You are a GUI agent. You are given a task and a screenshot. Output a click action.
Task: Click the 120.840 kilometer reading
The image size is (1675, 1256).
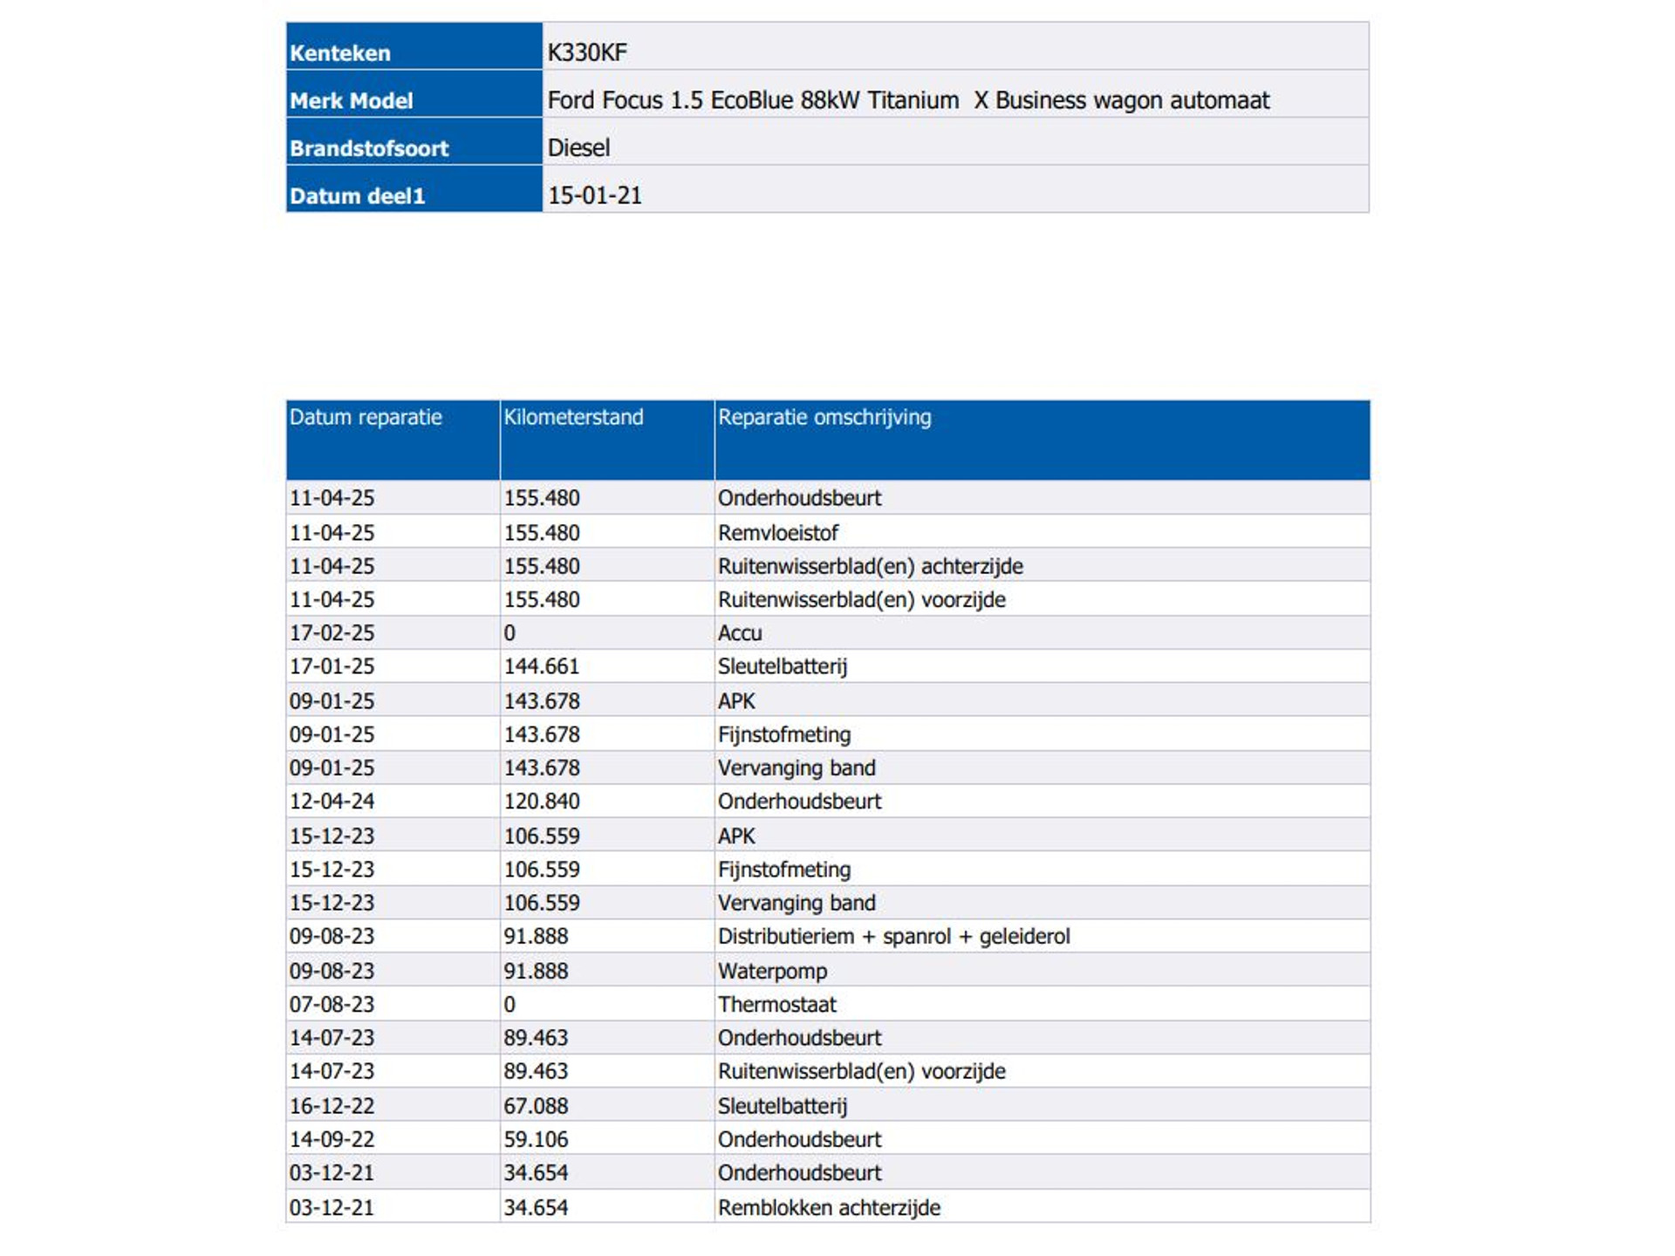point(542,802)
